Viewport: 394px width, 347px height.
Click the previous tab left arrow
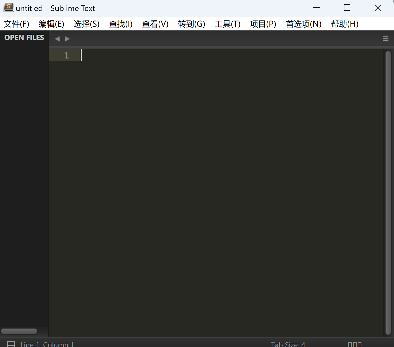coord(57,39)
